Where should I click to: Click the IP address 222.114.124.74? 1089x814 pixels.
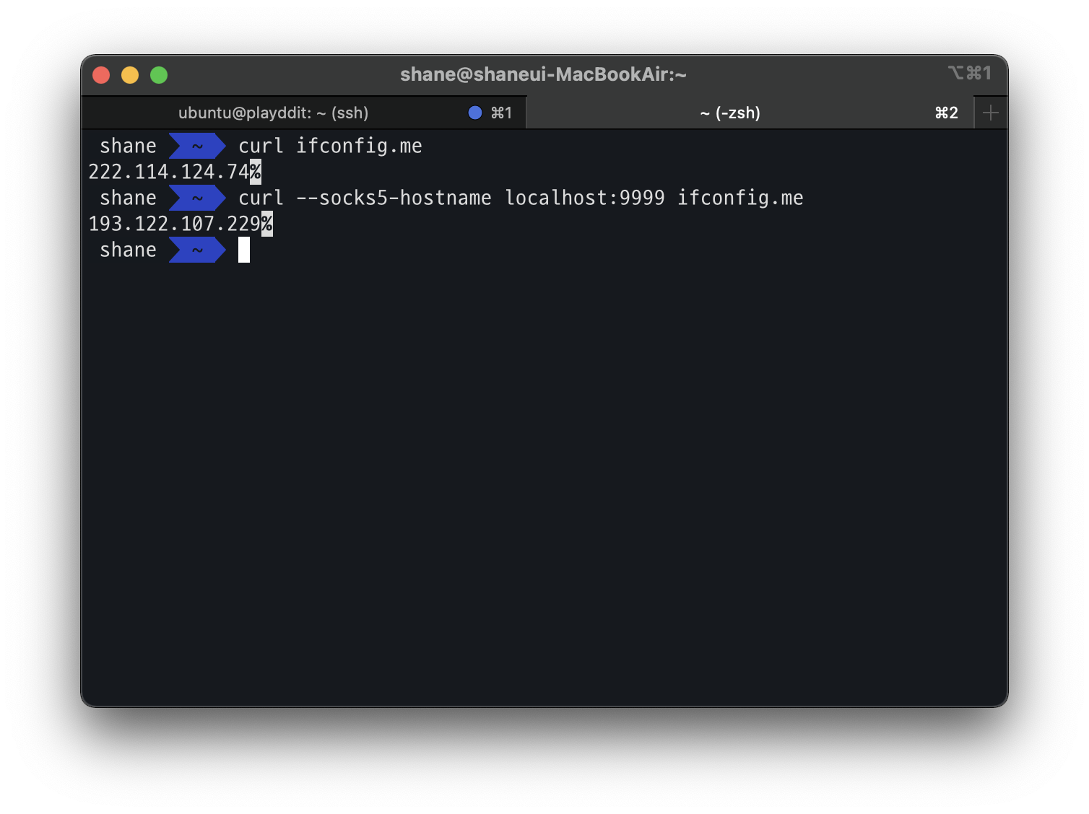point(169,172)
